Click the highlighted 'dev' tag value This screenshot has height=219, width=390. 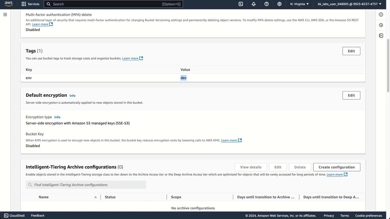pos(183,78)
